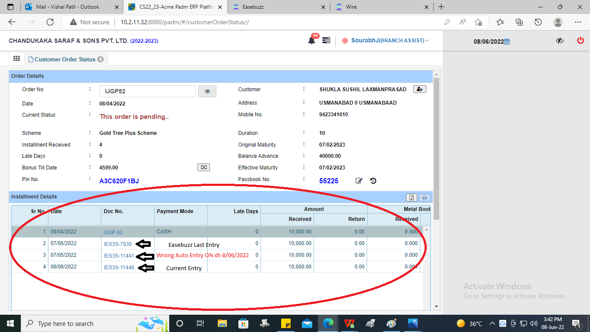Open the Mail app from the taskbar

click(307, 323)
